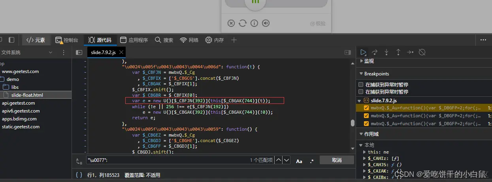Switch to the 控制台 console tab

click(67, 40)
